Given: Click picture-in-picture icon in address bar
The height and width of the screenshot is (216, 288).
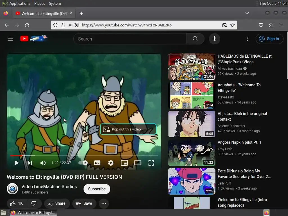Looking at the screenshot, I should point(224,25).
